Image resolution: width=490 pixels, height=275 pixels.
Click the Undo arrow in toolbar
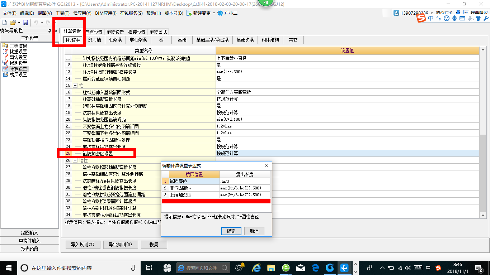36,23
